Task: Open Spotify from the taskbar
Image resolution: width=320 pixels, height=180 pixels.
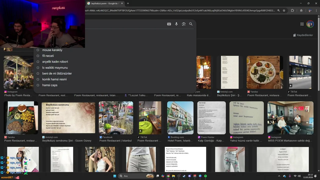Action: tap(205, 176)
